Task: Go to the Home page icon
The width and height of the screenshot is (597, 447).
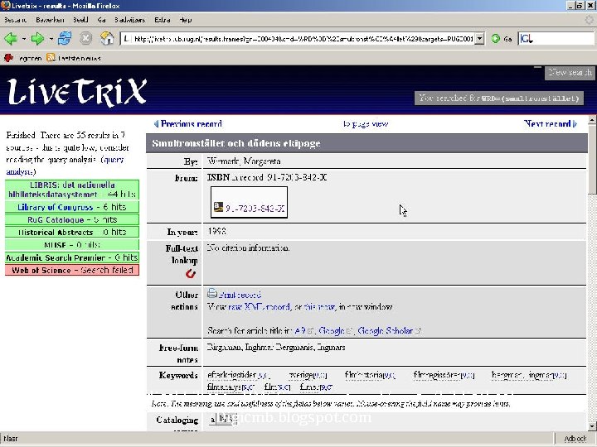Action: coord(107,38)
